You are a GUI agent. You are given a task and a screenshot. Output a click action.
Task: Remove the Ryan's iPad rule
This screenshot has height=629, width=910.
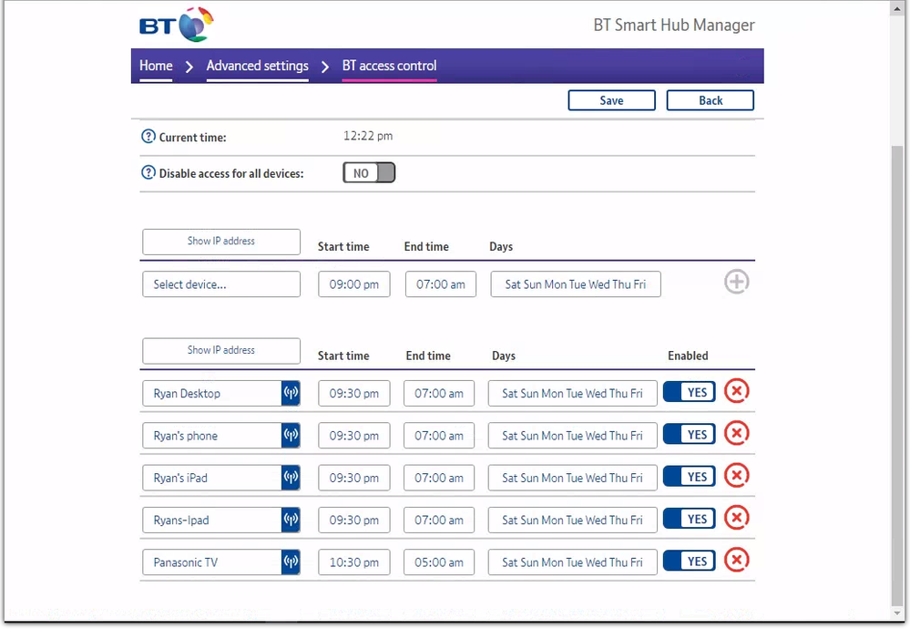[737, 476]
